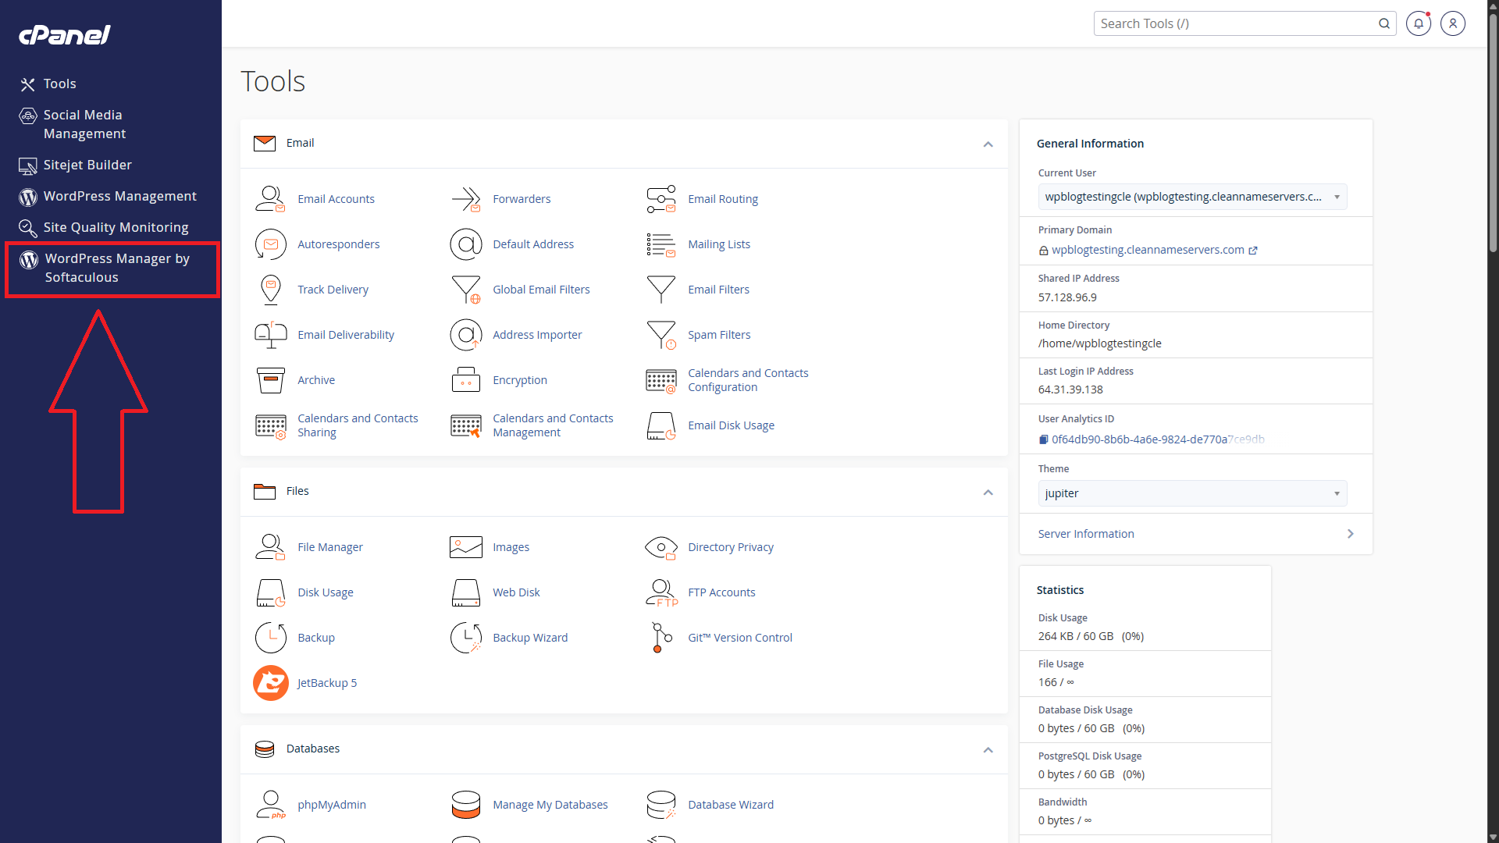Click the cPanel logo
This screenshot has width=1499, height=843.
point(64,34)
